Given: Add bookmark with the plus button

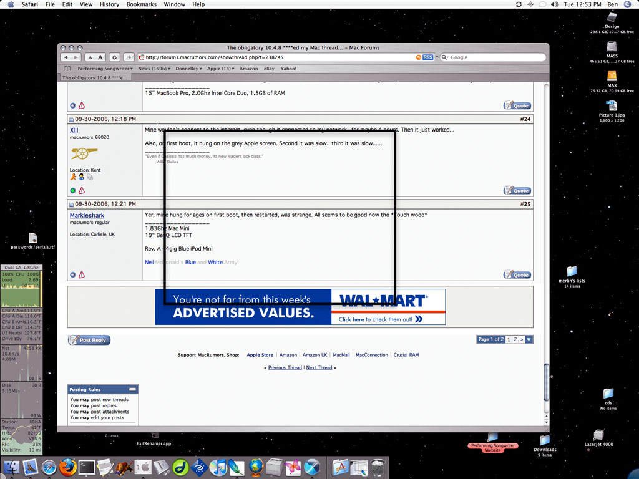Looking at the screenshot, I should click(129, 57).
